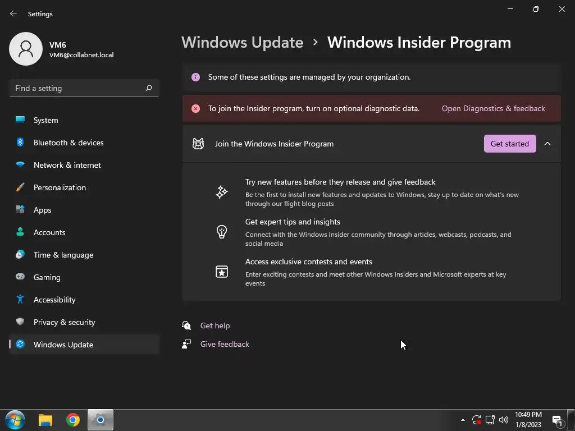Click the Give feedback icon

click(186, 344)
